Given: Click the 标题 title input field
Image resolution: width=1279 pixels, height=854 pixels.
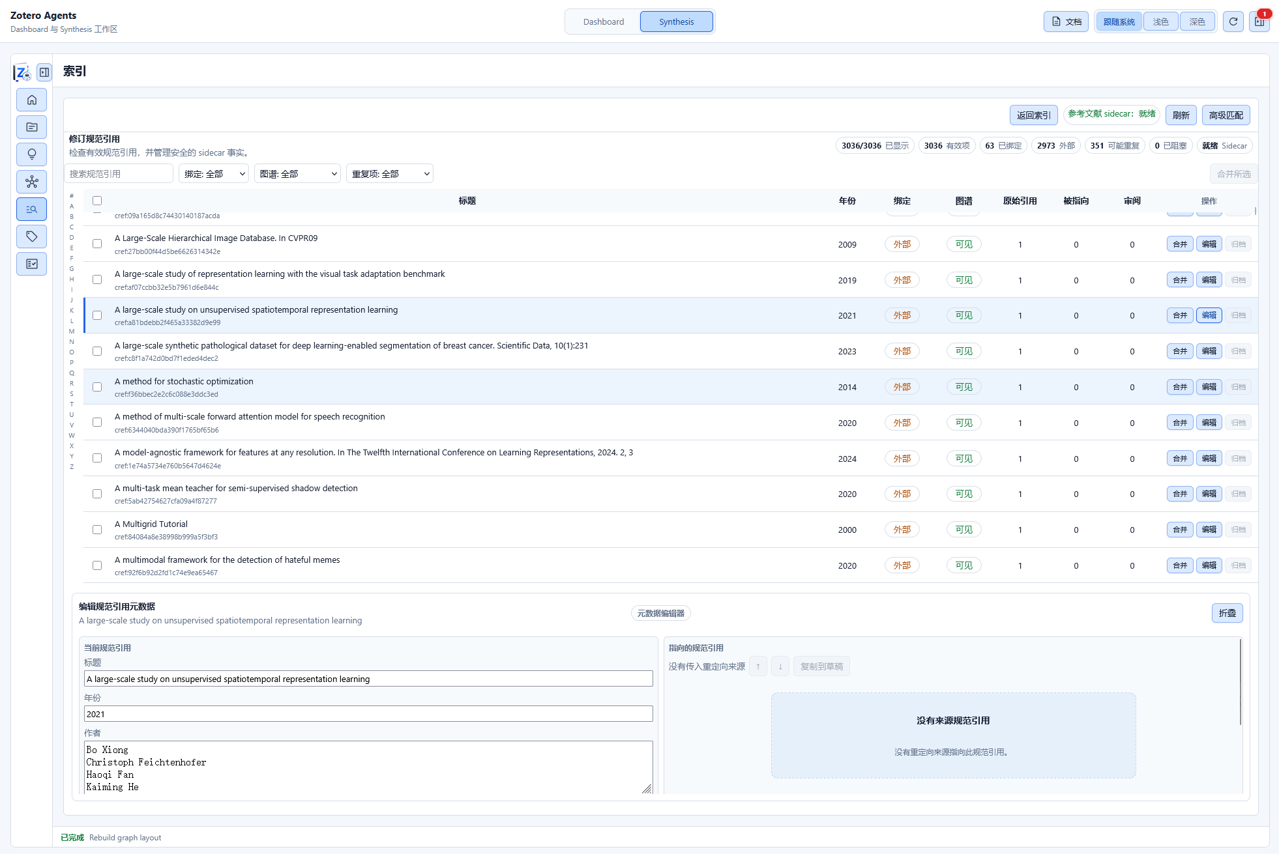Looking at the screenshot, I should click(368, 679).
